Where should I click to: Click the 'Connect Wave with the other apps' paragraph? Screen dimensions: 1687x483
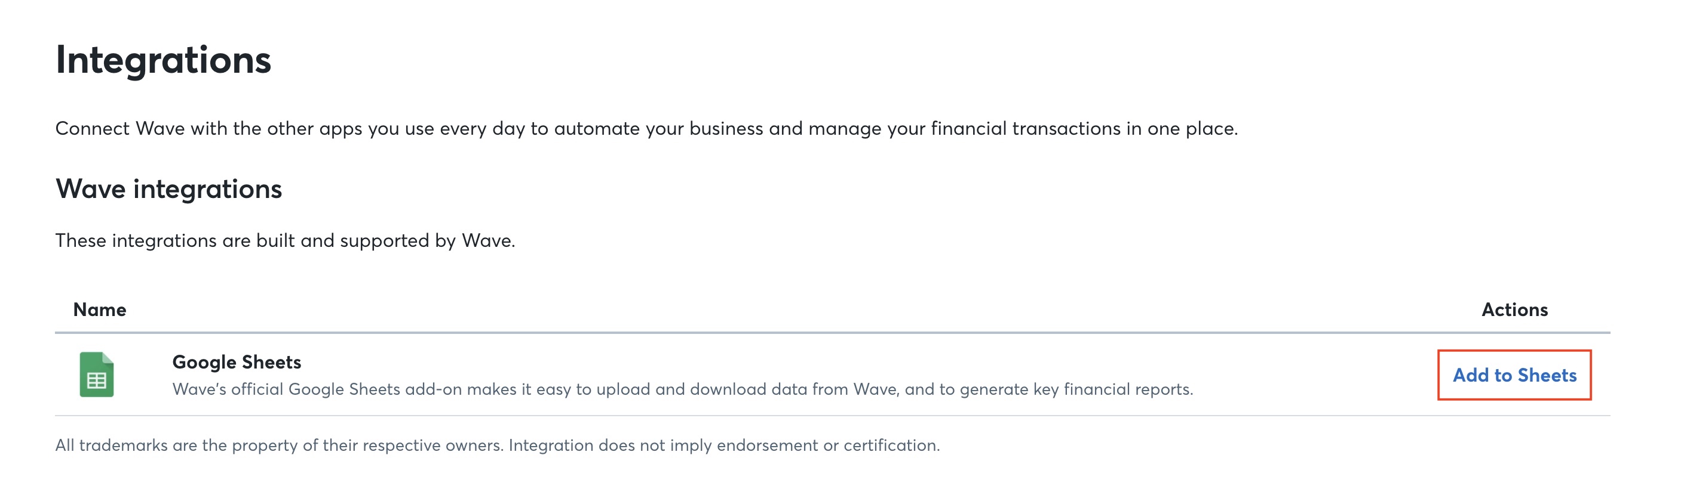tap(646, 129)
